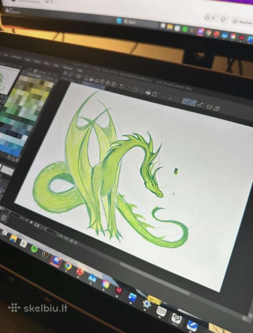Click the dragon thumbnail in Navigator panel
The height and width of the screenshot is (333, 253).
pyautogui.click(x=8, y=80)
